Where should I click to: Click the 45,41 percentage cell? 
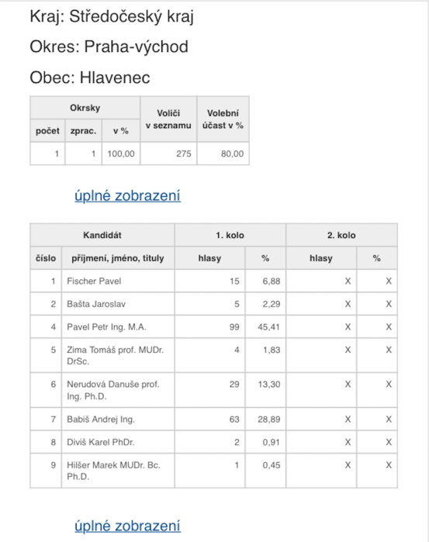(x=266, y=327)
